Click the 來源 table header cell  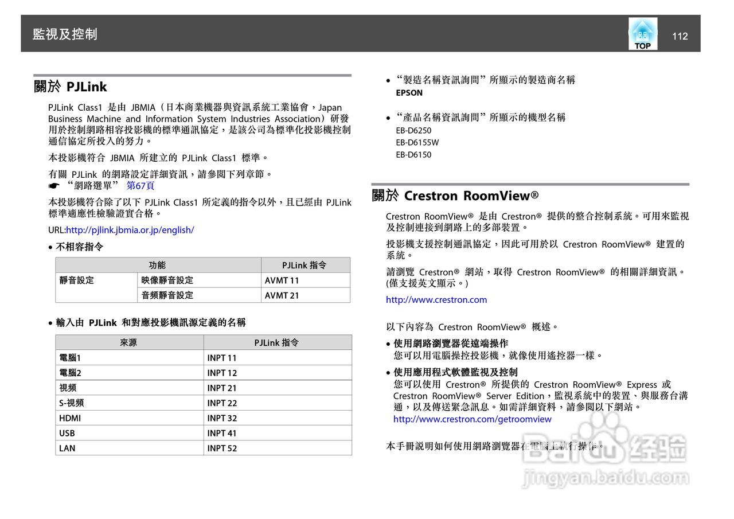coord(129,342)
